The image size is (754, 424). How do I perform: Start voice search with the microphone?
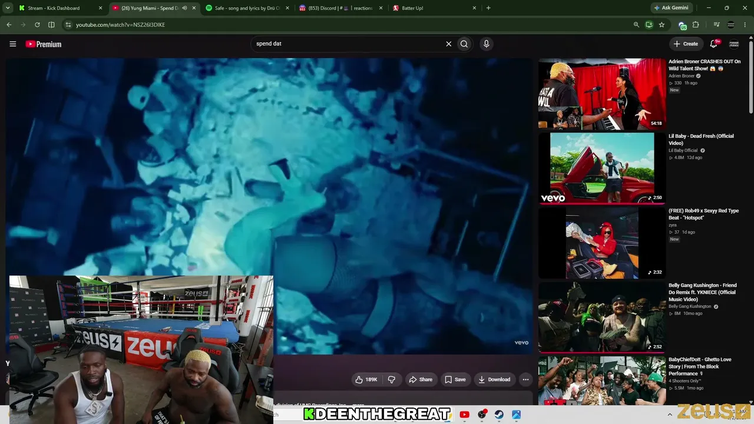click(486, 44)
